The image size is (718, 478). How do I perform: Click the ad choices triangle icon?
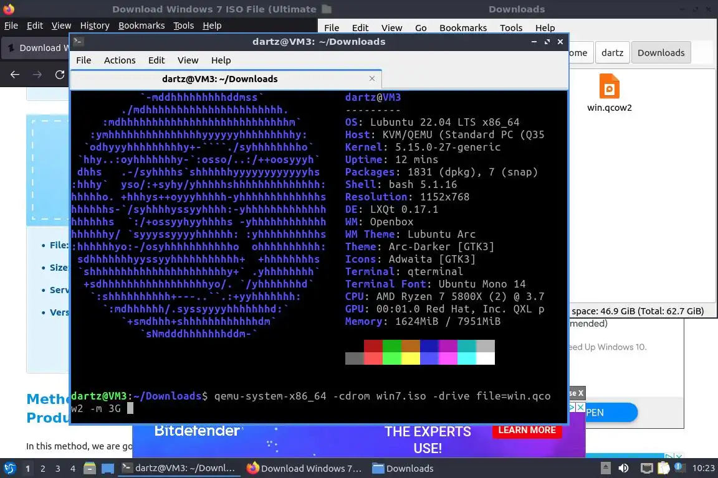click(x=572, y=407)
